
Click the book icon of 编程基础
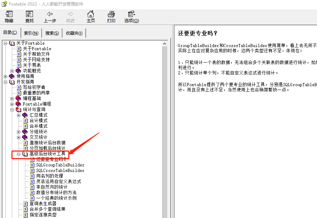coord(18,98)
